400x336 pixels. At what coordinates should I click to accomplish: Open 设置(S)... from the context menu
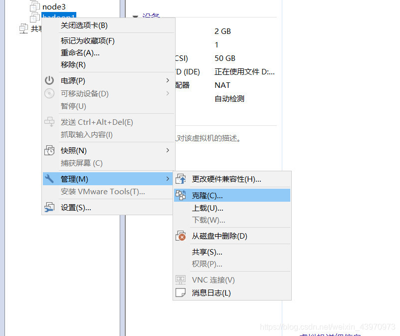(109, 208)
